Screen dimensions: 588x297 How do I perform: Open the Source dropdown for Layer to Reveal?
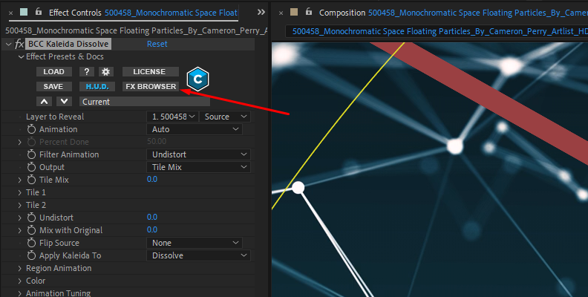point(225,117)
